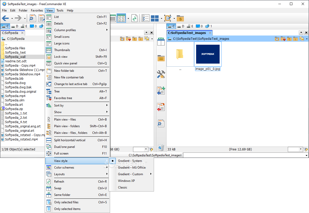Viewport: 309px width, 213px height.
Task: Click history folder icon in left panel path bar
Action: coord(122,39)
